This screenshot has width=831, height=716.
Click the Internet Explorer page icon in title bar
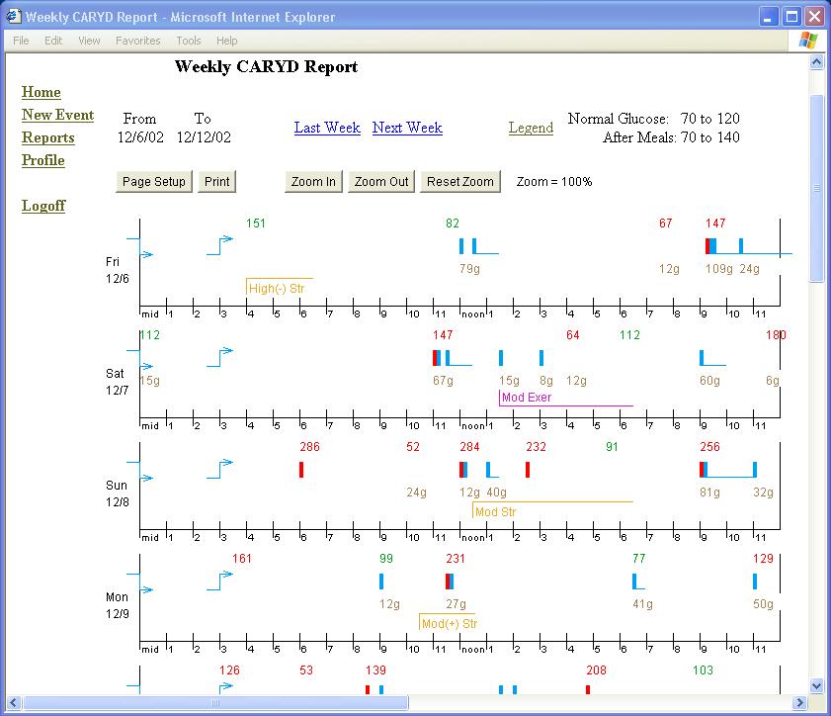click(13, 17)
